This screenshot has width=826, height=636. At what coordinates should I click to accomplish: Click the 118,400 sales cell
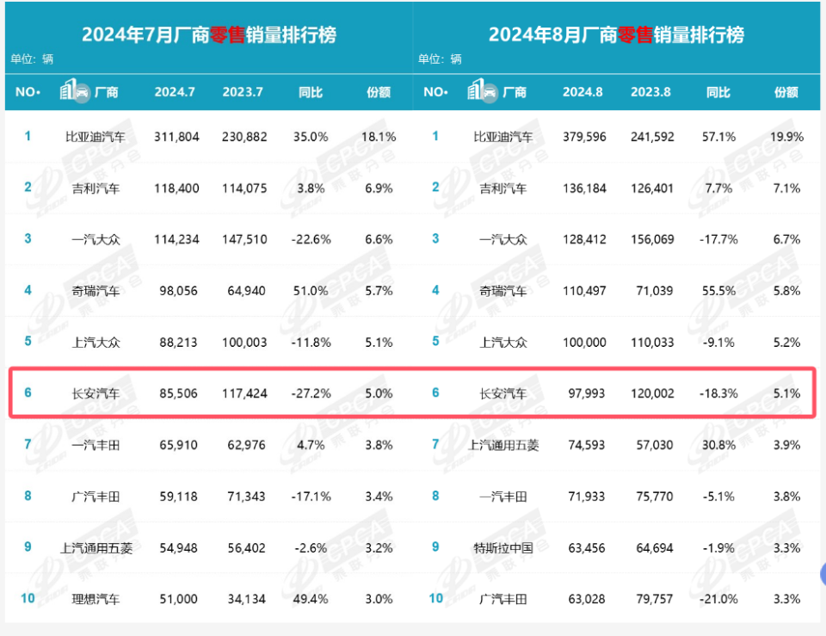(x=177, y=188)
